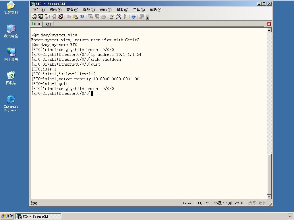The image size is (294, 220).
Task: Click the 'ip address 10.1.1.1 24' line
Action: (x=86, y=55)
